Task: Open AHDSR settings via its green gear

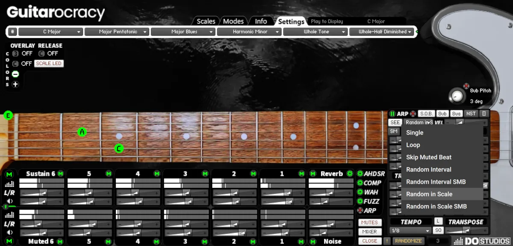Action: point(360,174)
